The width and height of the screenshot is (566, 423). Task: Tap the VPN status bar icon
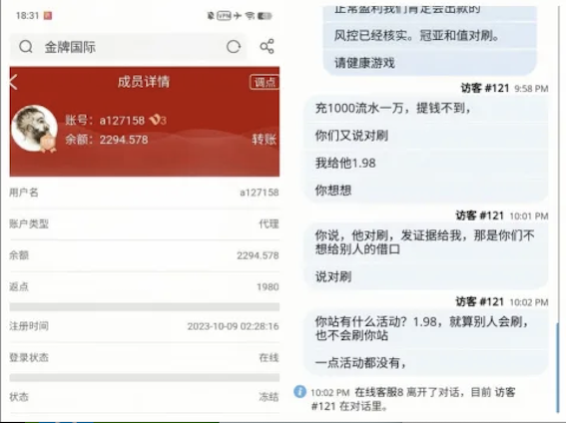point(224,16)
